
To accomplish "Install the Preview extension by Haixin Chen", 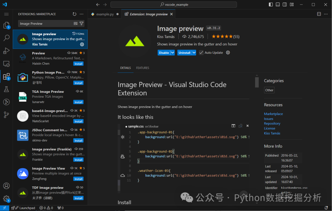I will 78,64.
